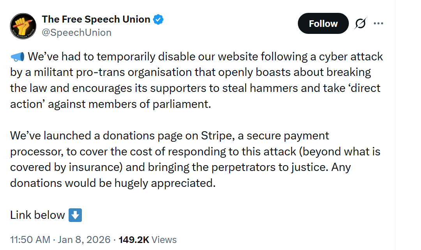Viewport: 421px width, 250px height.
Task: Click the blue verified badge
Action: click(158, 19)
